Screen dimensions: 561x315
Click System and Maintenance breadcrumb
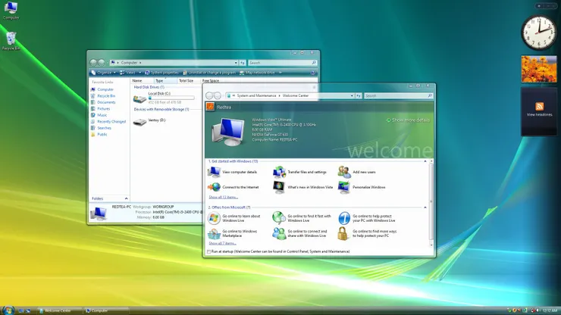coord(256,96)
